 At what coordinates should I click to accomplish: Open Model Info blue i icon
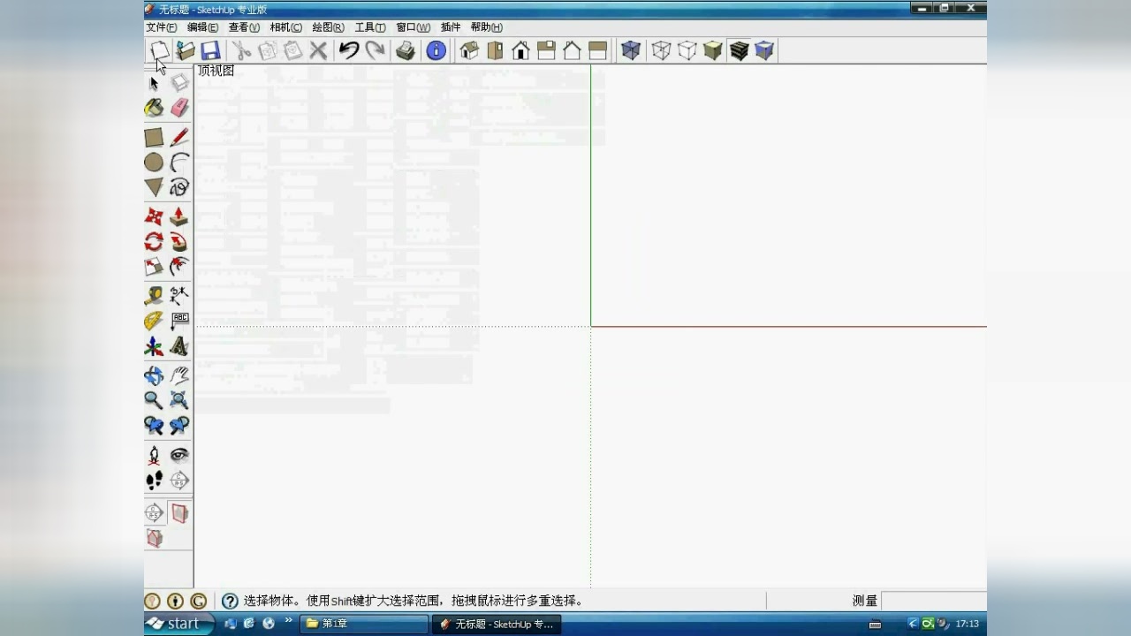[x=436, y=50]
